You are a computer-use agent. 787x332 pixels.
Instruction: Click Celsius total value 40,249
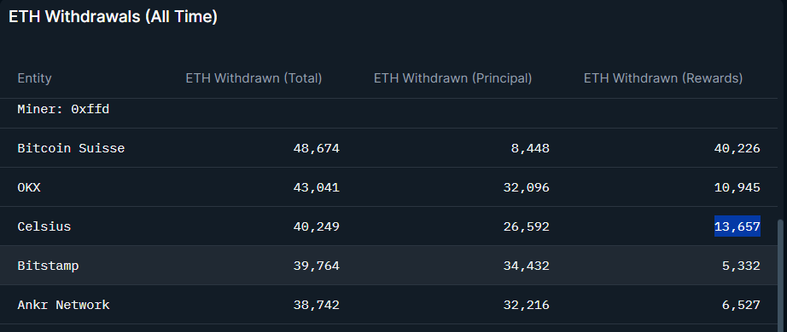point(316,226)
